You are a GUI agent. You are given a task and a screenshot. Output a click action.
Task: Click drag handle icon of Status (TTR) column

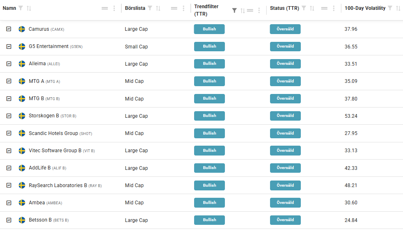click(324, 8)
